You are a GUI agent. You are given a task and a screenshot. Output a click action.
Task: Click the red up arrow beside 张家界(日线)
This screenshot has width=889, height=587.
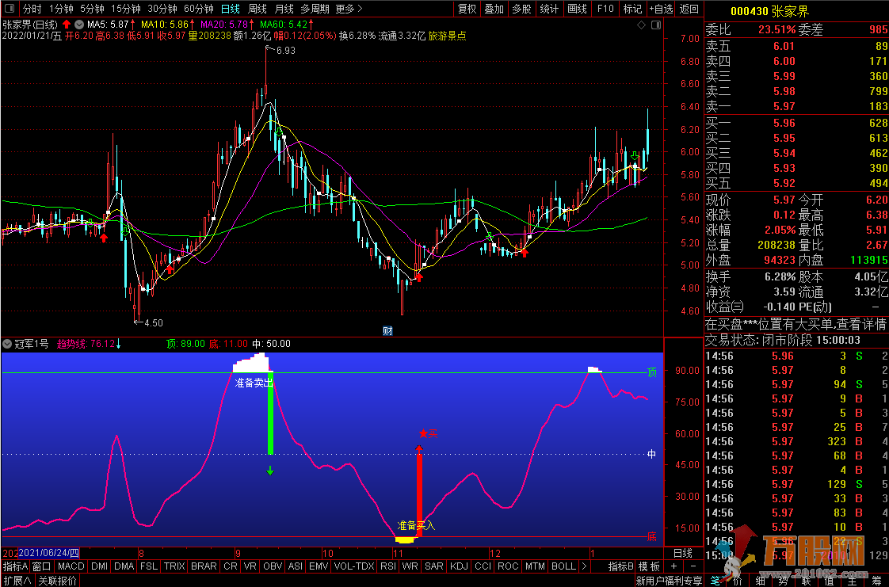pos(67,25)
